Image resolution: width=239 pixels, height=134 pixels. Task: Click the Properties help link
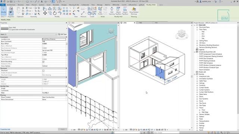[5, 129]
